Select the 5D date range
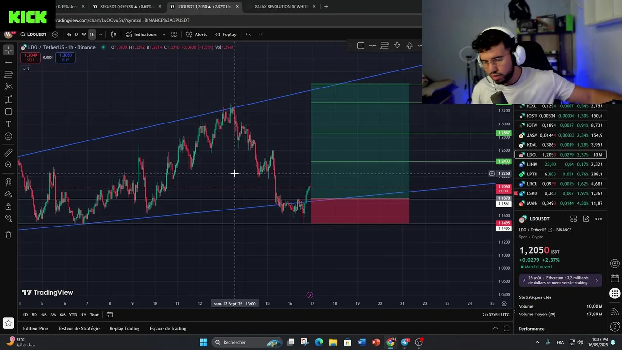 coord(34,315)
